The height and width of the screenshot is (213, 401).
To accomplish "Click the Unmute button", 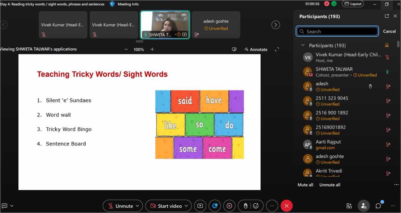I will pyautogui.click(x=120, y=206).
